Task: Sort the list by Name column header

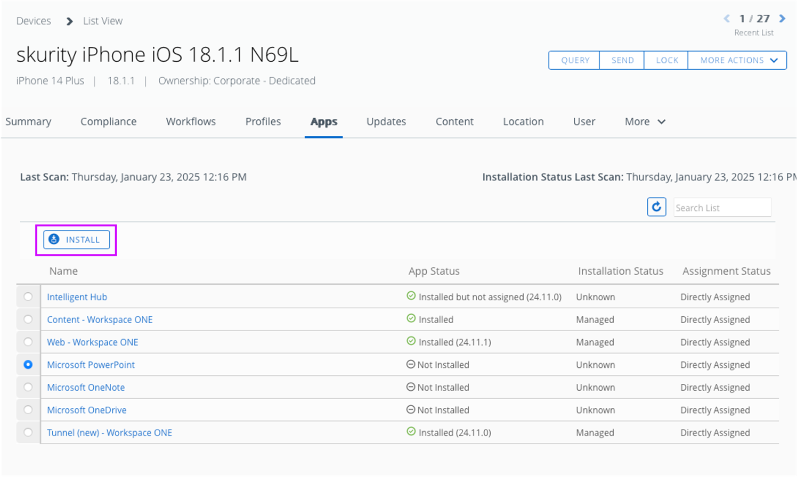Action: 63,272
